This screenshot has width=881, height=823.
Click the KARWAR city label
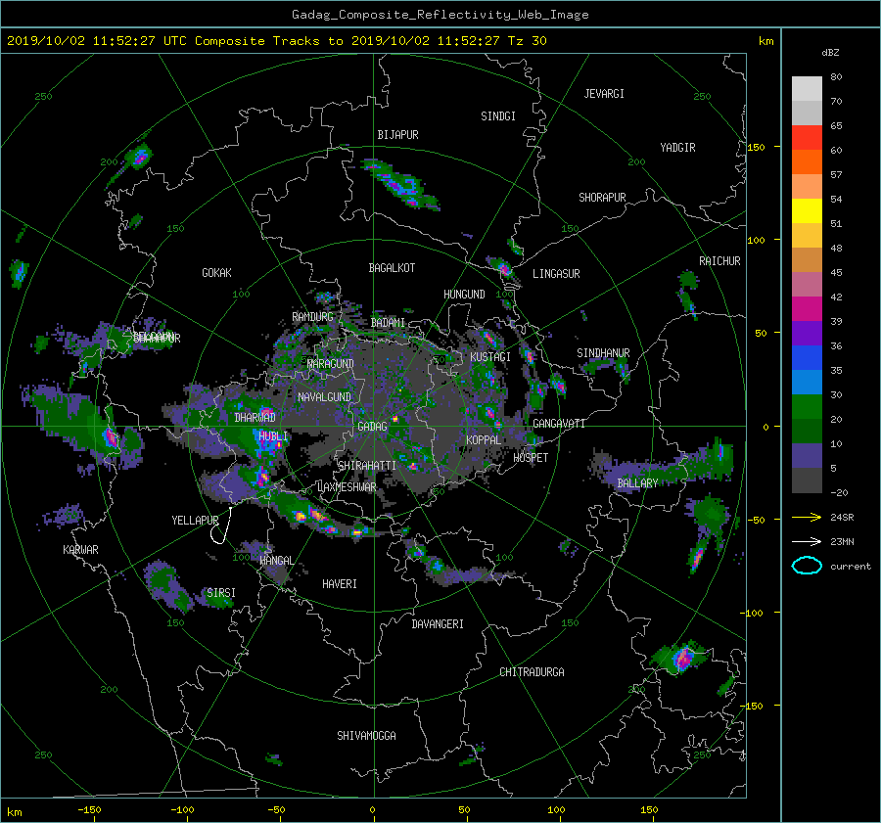(x=80, y=550)
